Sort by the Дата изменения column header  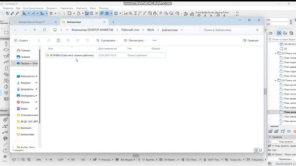[111, 48]
